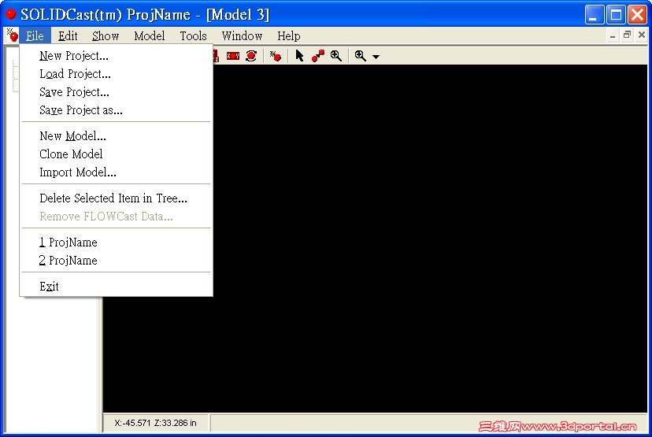Open recent project 1 ProjName

pos(116,243)
